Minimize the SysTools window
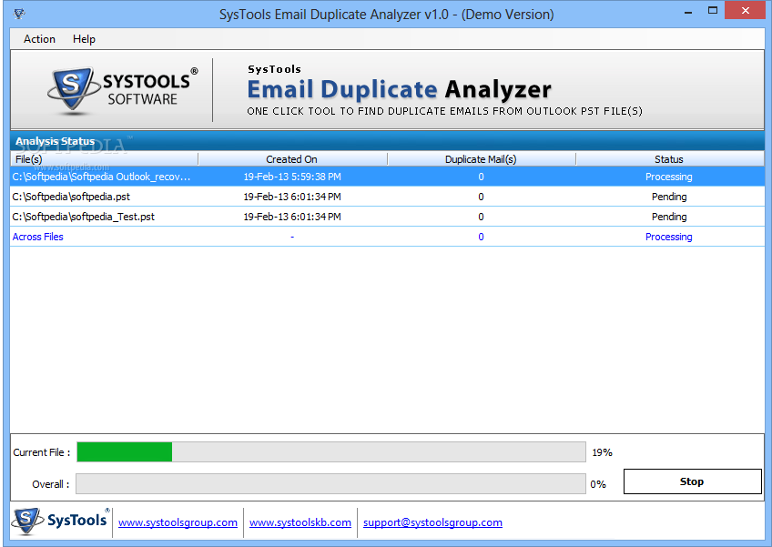The width and height of the screenshot is (772, 547). [x=689, y=11]
